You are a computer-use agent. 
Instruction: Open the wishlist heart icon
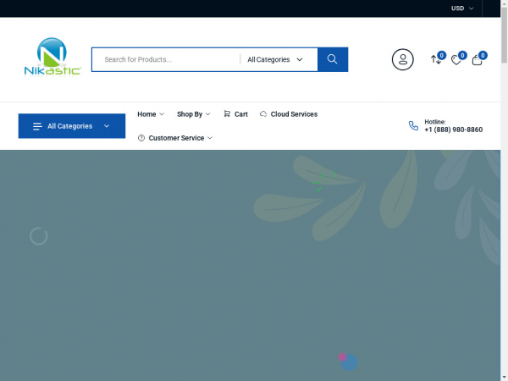point(456,59)
